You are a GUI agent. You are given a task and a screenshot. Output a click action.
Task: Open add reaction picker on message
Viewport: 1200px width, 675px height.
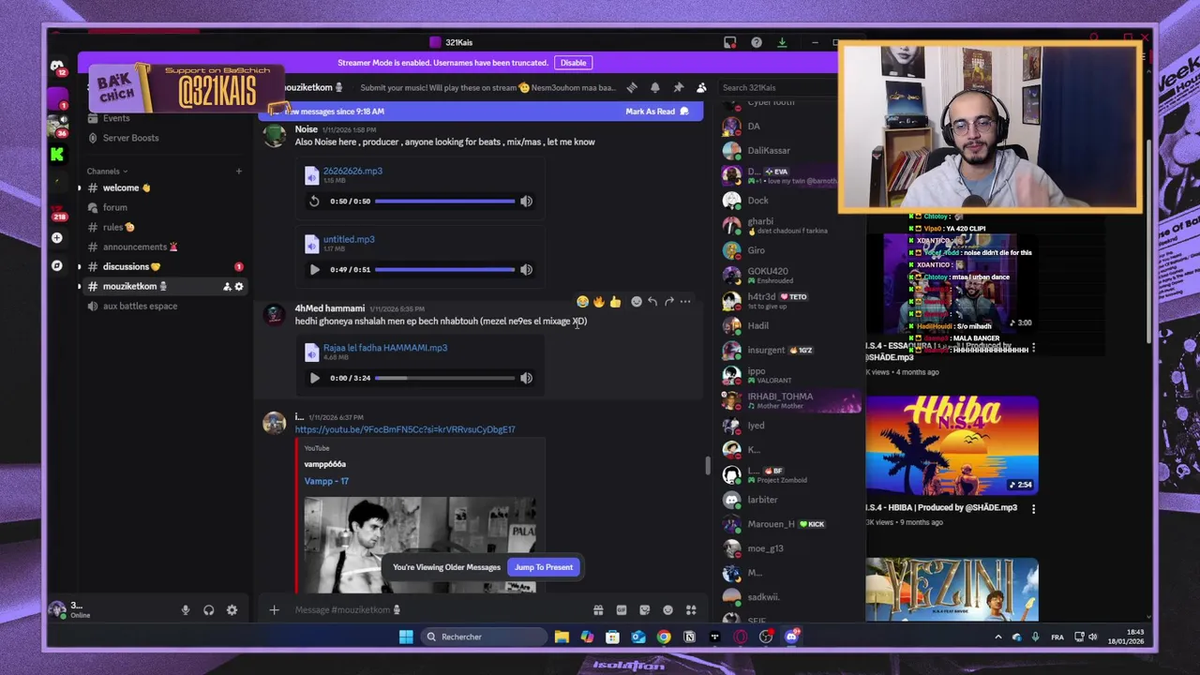[x=637, y=302]
